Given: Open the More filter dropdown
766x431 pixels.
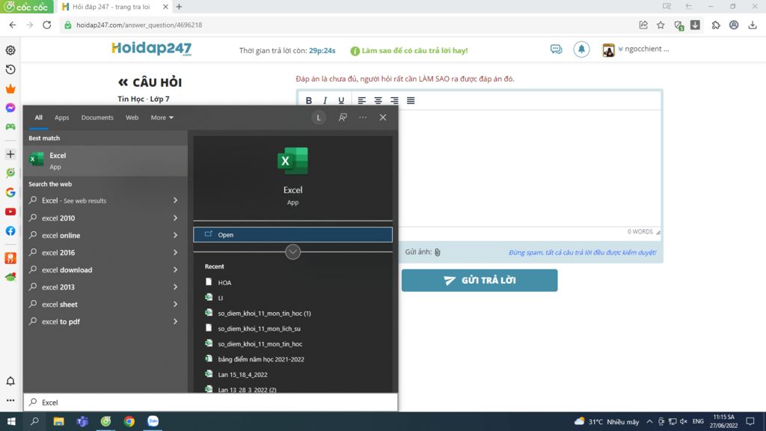Looking at the screenshot, I should click(162, 117).
